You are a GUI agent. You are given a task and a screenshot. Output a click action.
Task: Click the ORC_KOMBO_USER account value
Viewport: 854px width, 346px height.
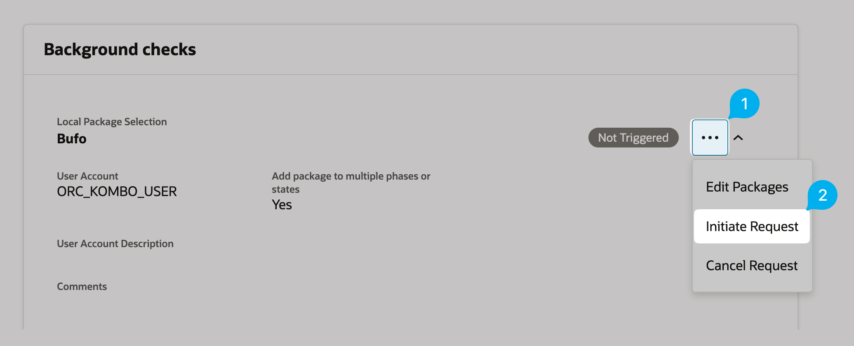[117, 192]
